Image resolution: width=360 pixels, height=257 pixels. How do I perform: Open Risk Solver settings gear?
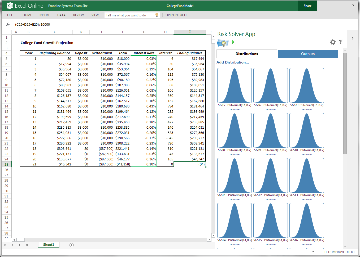333,42
